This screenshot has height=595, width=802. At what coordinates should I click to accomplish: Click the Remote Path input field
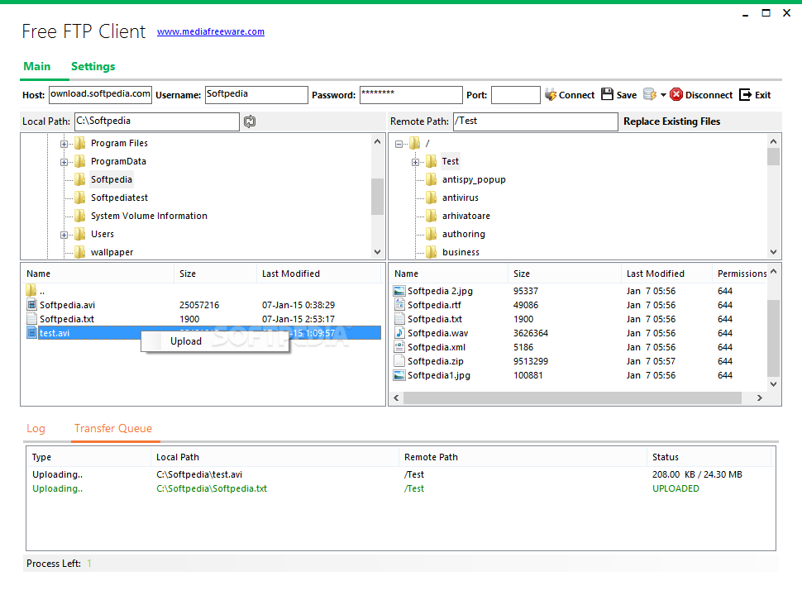[x=536, y=121]
